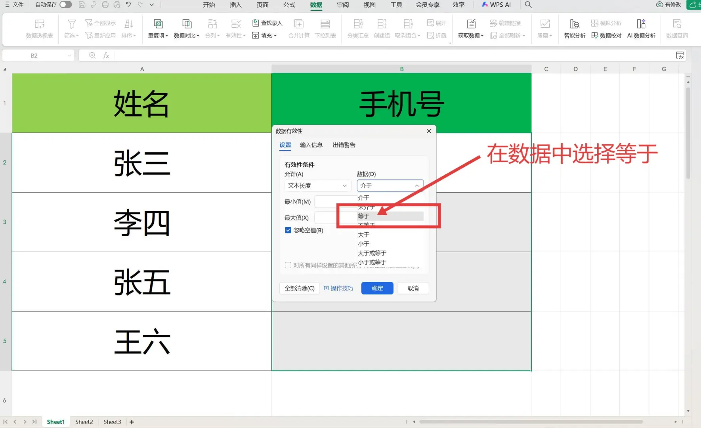
Task: Uncheck Ignore blank (忽略空值) checkbox
Action: [288, 230]
